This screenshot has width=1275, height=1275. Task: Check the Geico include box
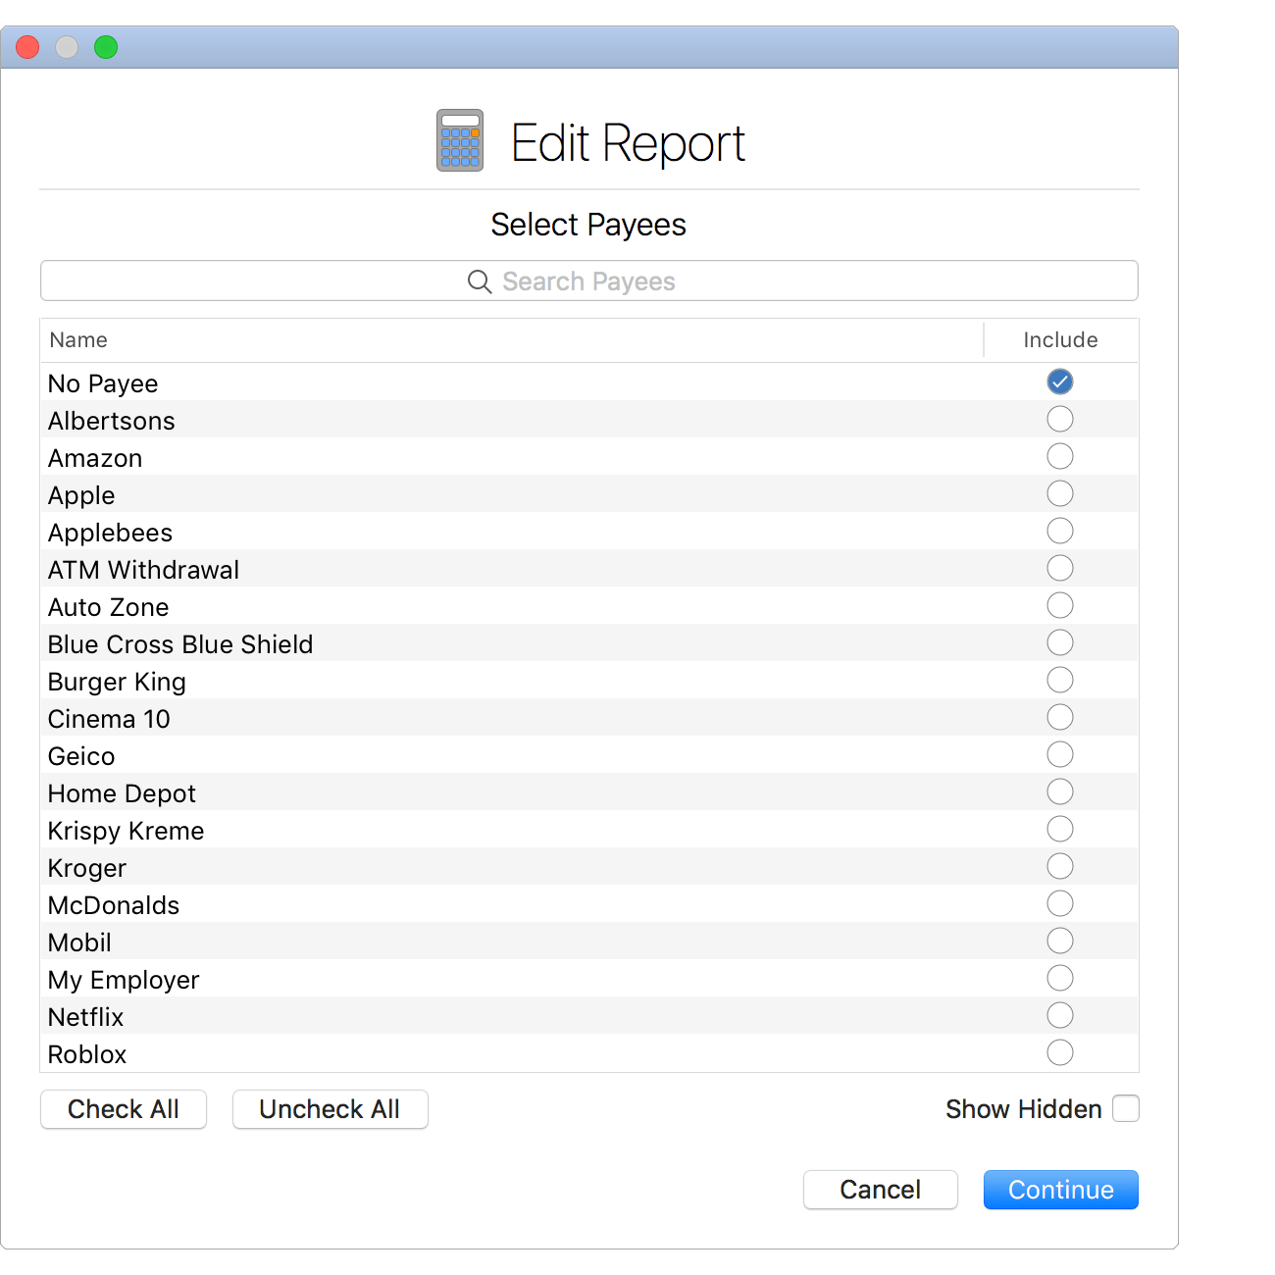tap(1060, 754)
